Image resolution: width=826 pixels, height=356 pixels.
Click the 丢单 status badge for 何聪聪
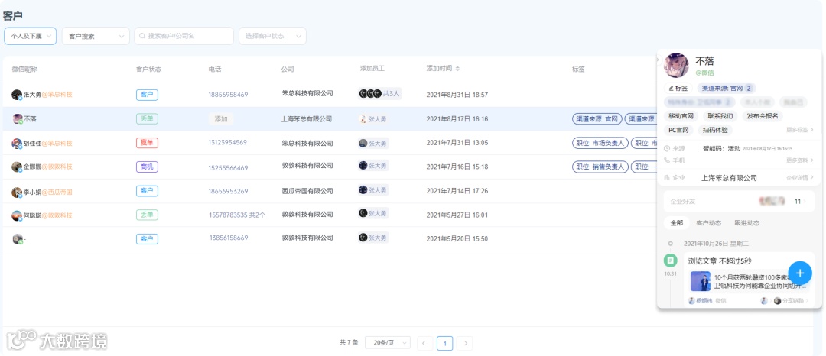click(147, 215)
